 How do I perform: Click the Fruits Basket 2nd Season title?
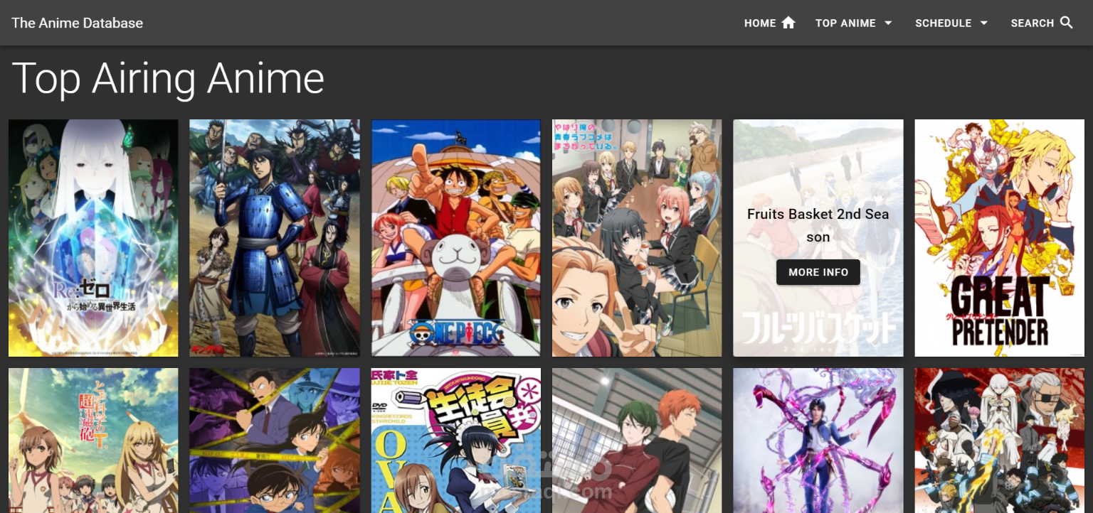click(x=818, y=225)
